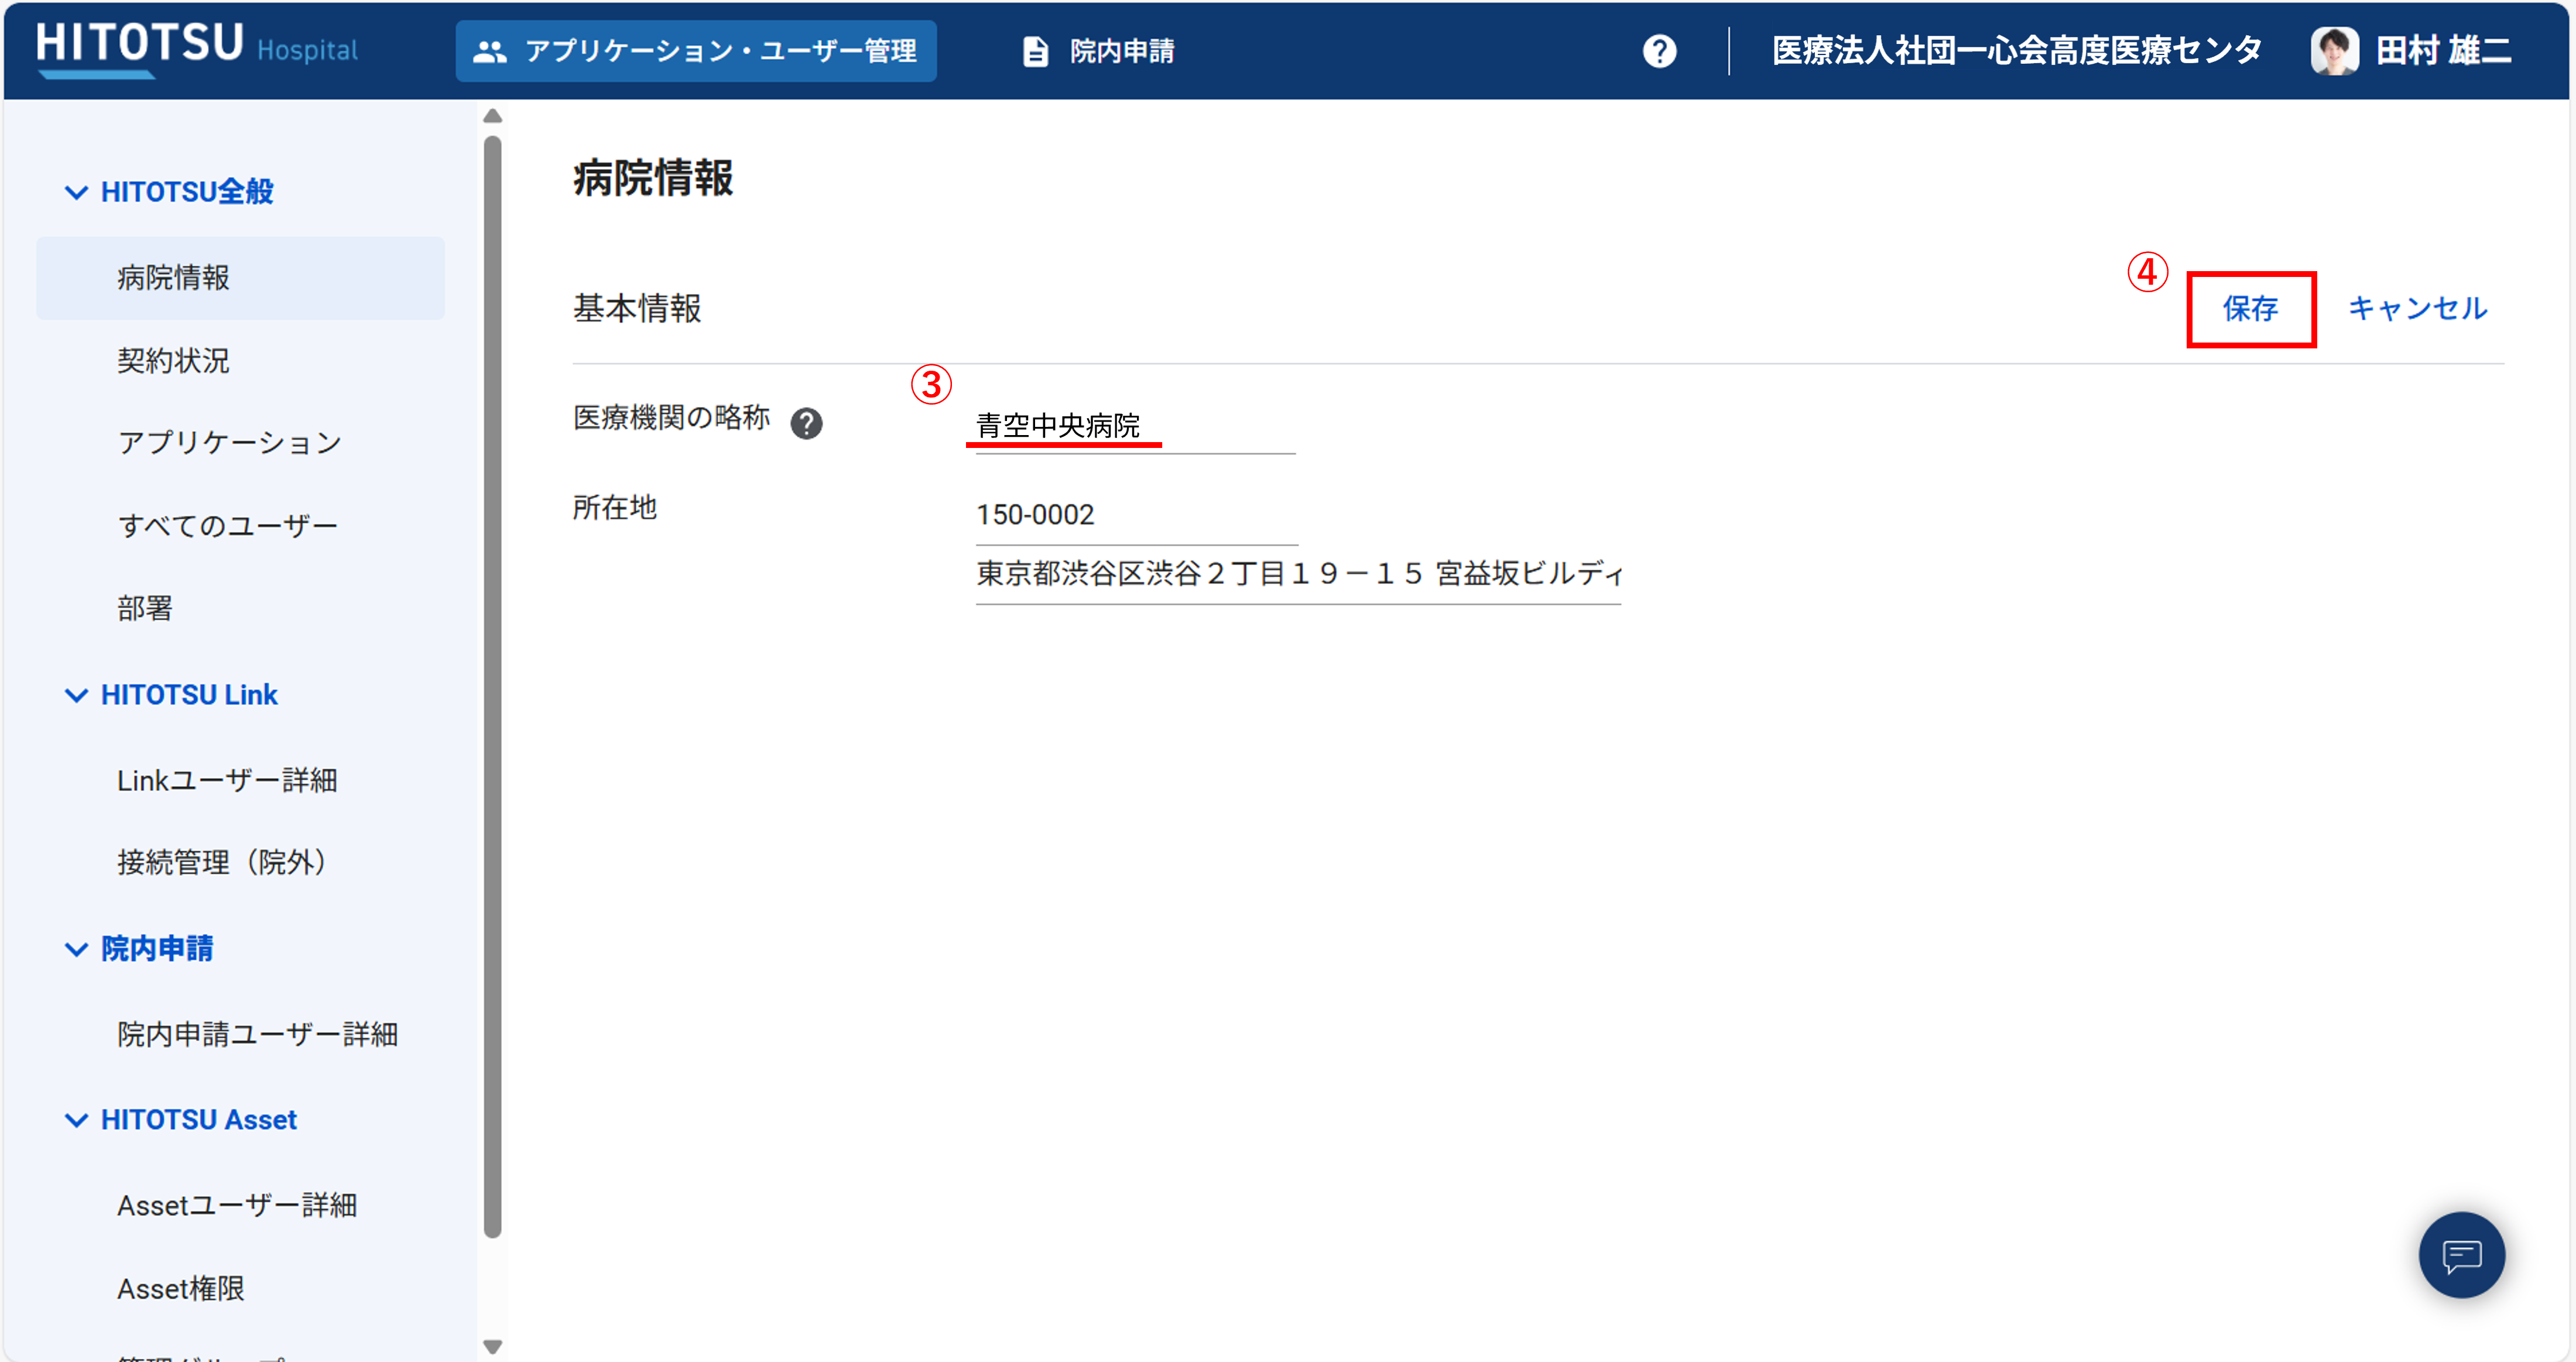Viewport: 2576px width, 1362px height.
Task: Click the help question mark in header
Action: pyautogui.click(x=1659, y=51)
